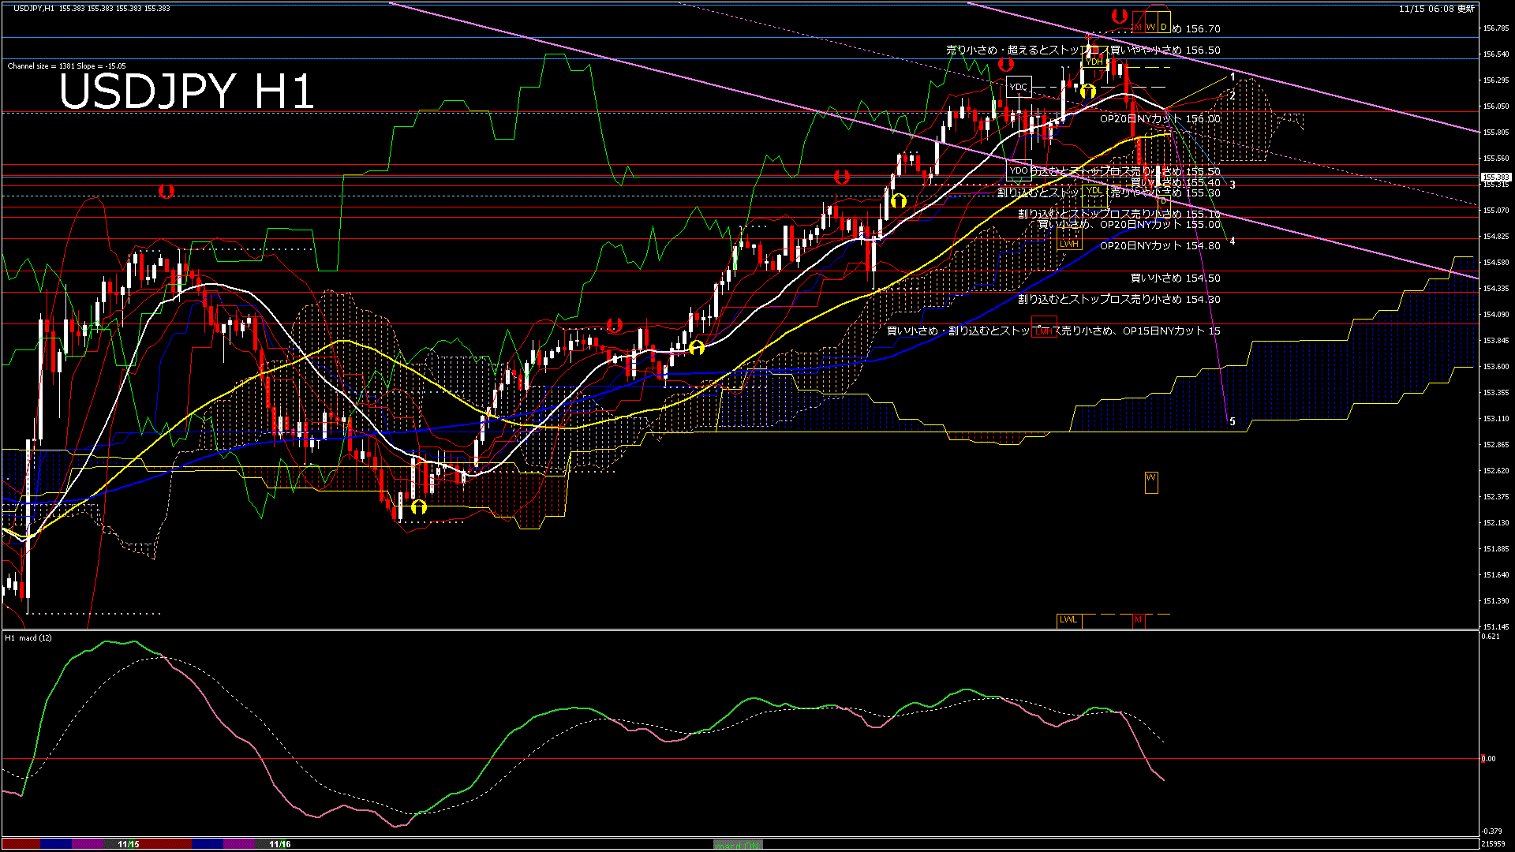Viewport: 1515px width, 852px height.
Task: Select forecast path endpoint 5
Action: click(x=1233, y=422)
